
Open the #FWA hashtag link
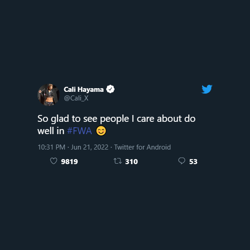pos(80,131)
